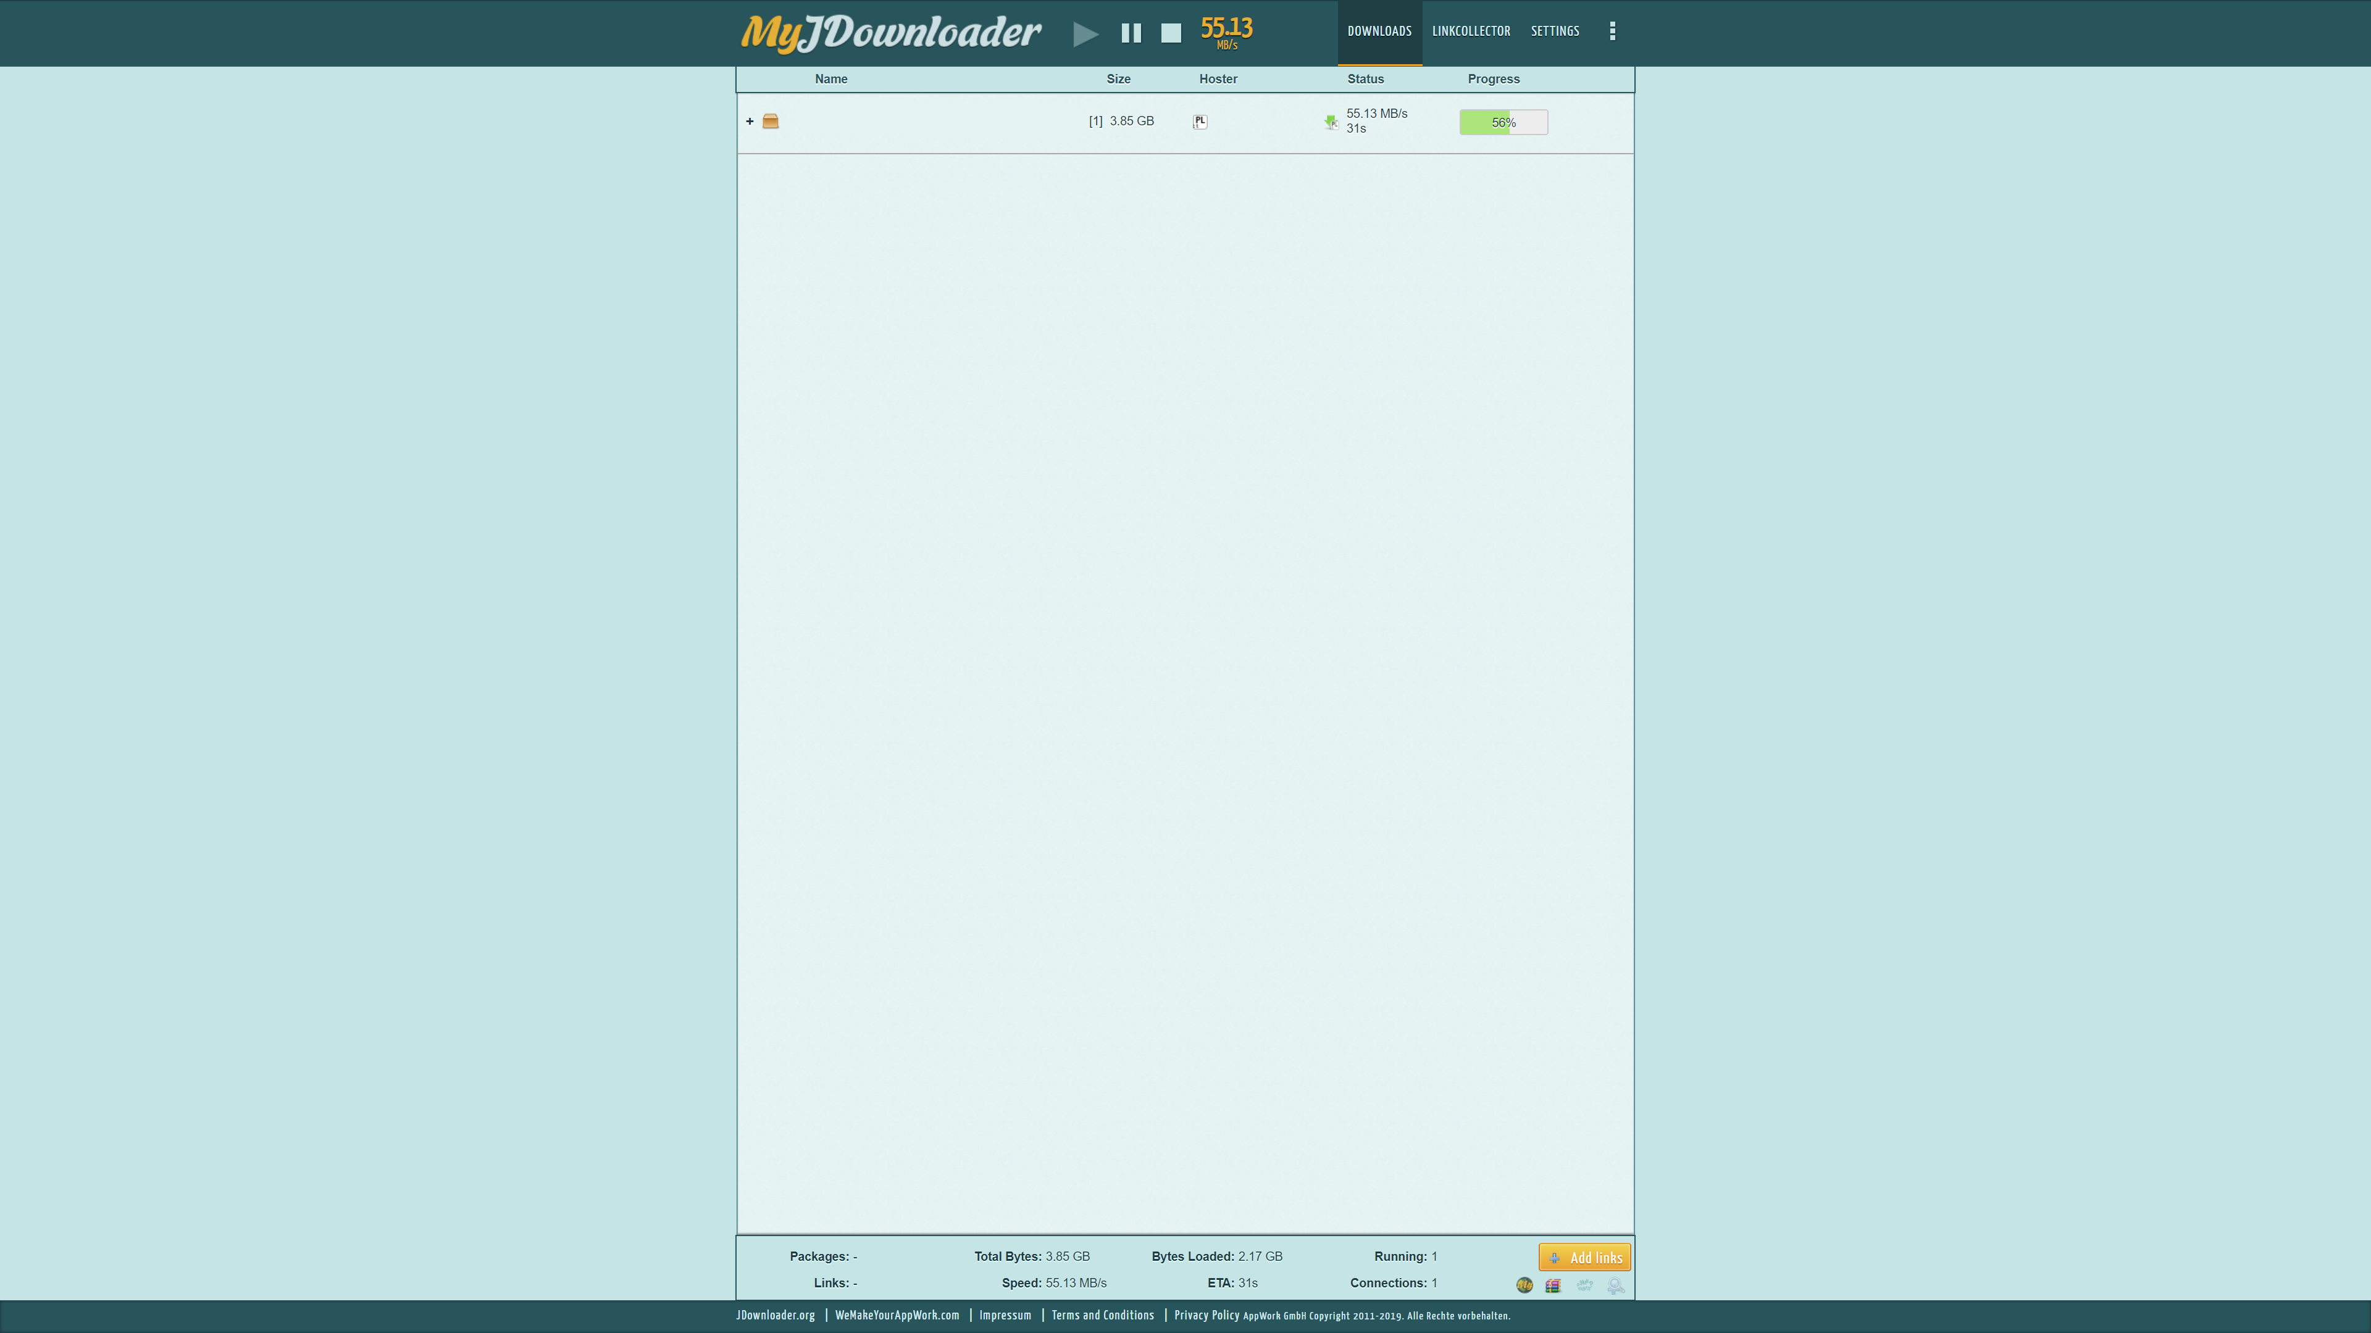Screen dimensions: 2371x1333
Task: Click the 56% progress bar
Action: tap(1503, 122)
